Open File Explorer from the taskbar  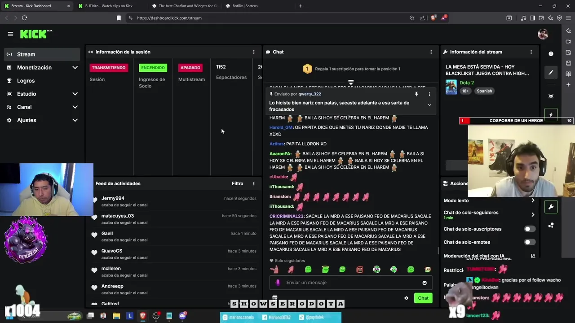pyautogui.click(x=116, y=316)
